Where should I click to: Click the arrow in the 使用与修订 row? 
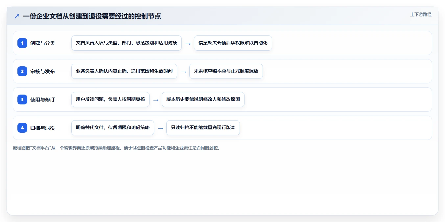point(156,100)
